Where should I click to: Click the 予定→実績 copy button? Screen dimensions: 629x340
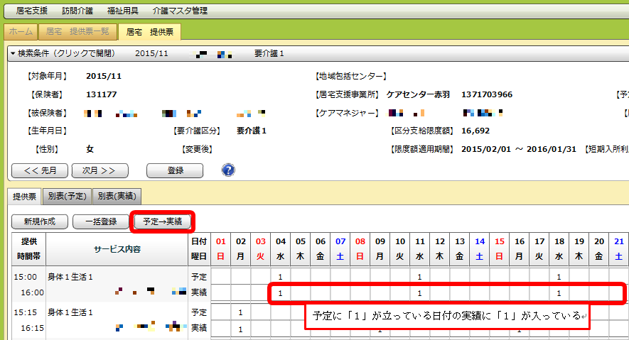click(x=163, y=221)
